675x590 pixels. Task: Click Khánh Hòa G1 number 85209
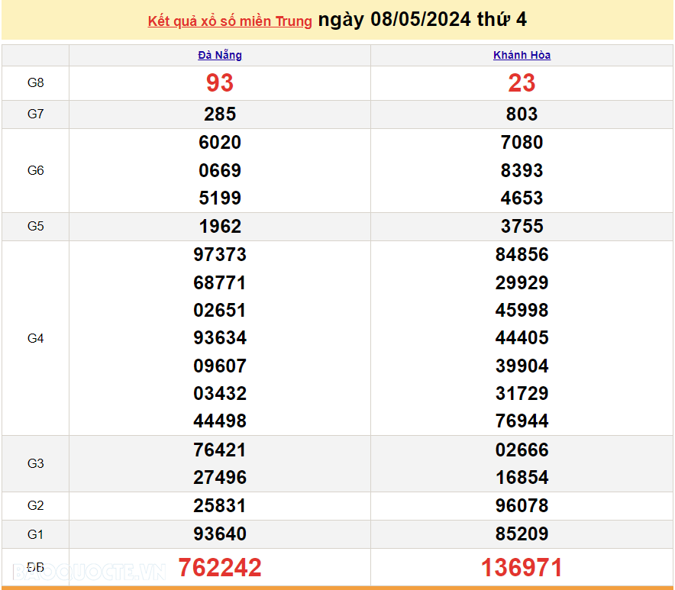point(522,534)
